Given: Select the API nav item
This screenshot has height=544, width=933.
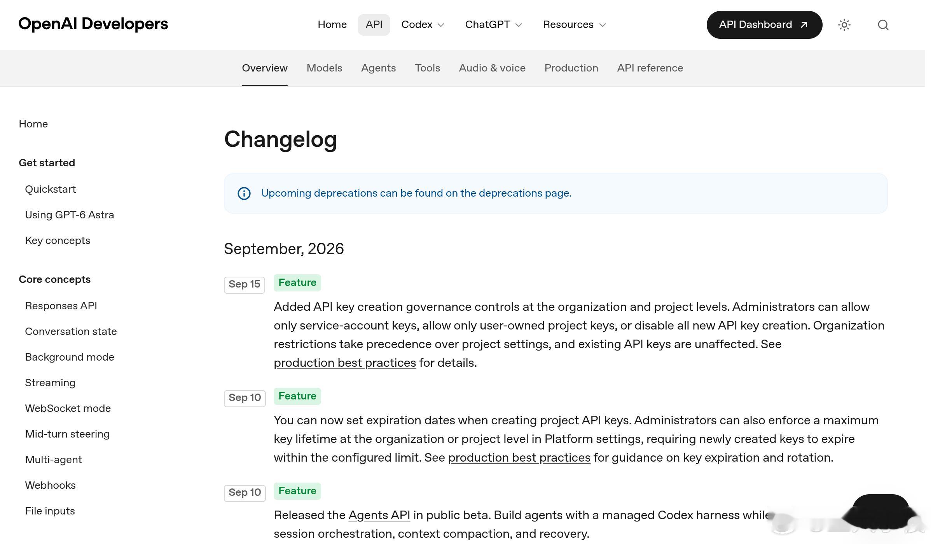Looking at the screenshot, I should coord(374,25).
